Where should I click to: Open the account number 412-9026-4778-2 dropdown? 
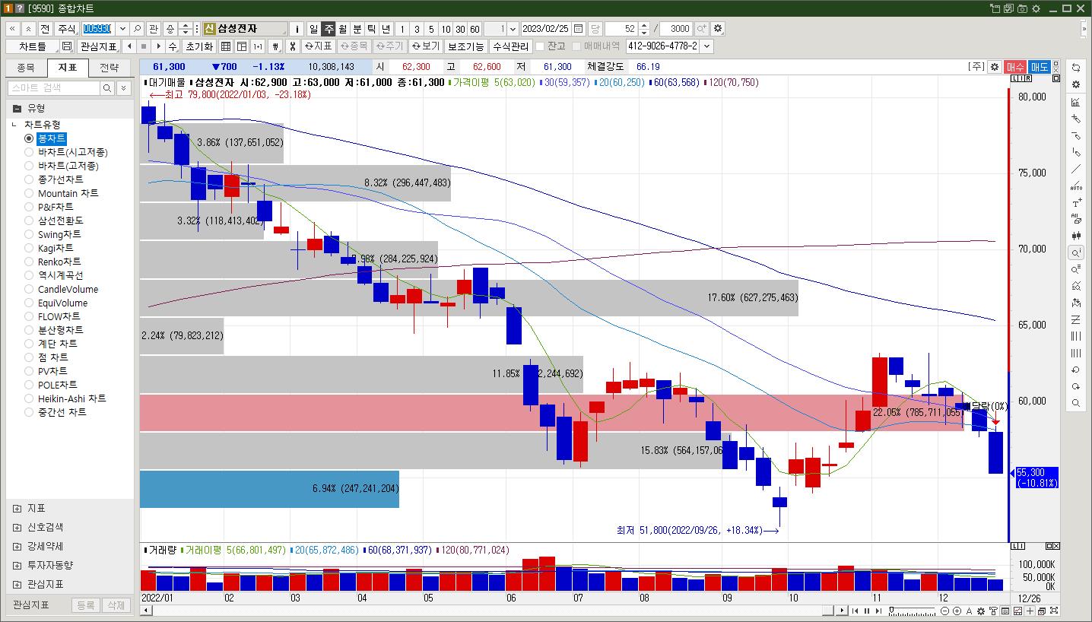(x=707, y=46)
